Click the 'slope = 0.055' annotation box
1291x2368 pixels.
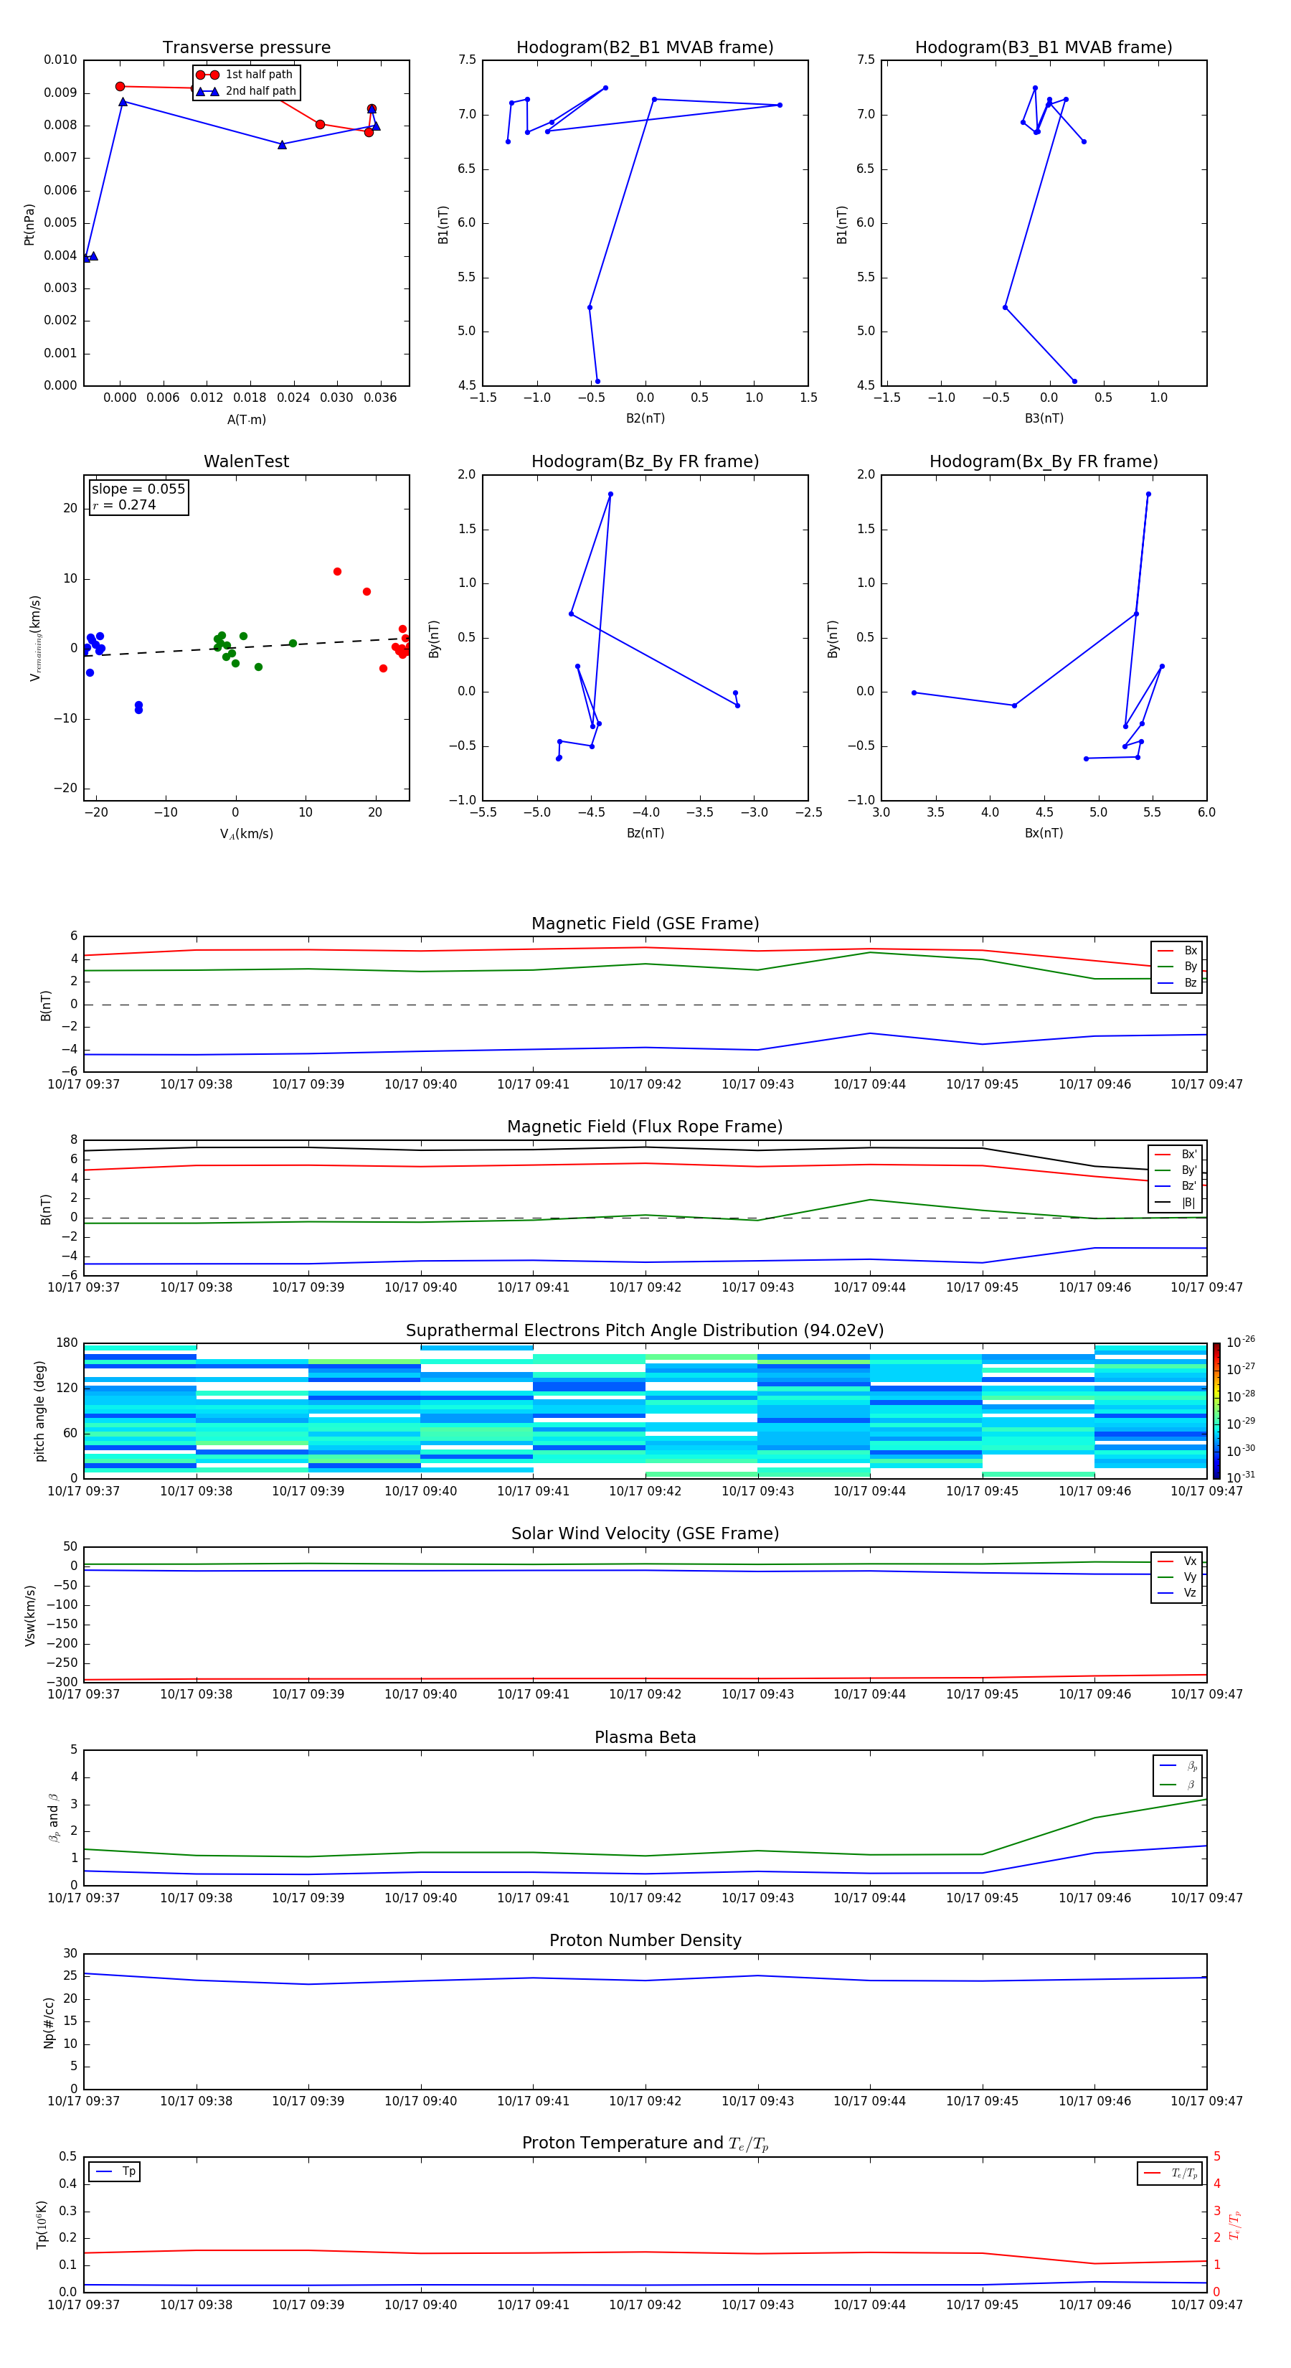138,497
